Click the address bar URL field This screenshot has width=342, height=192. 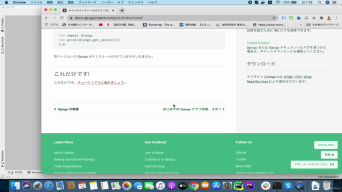point(170,18)
